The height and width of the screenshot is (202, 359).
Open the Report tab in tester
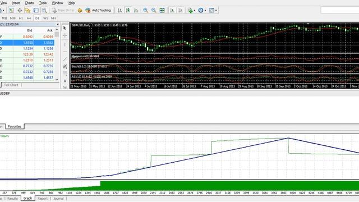[43, 199]
